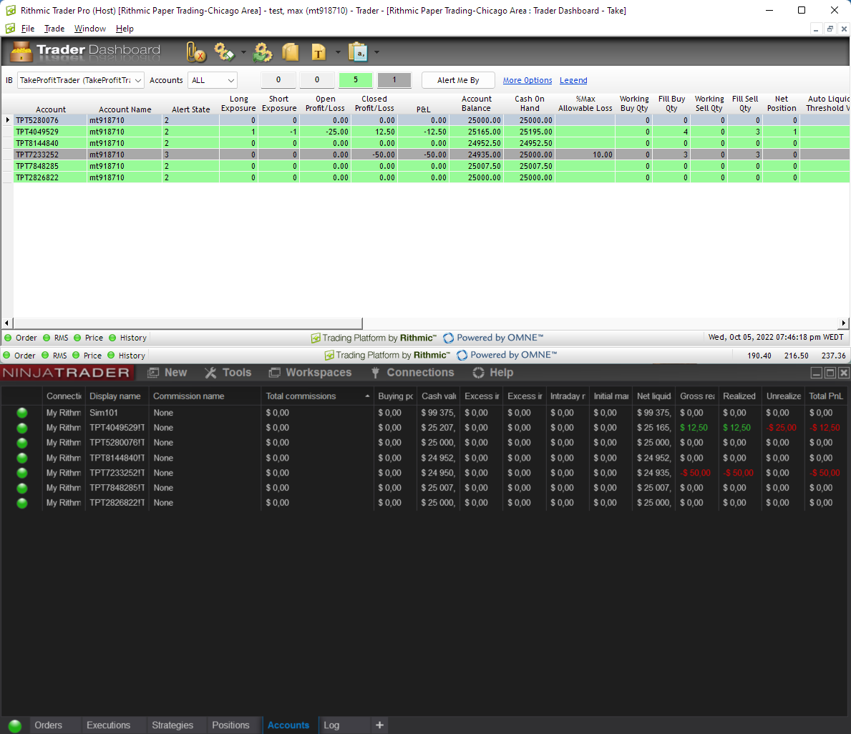Image resolution: width=851 pixels, height=734 pixels.
Task: Select the TPT7848285!T account row in NinjaTrader
Action: pos(424,488)
